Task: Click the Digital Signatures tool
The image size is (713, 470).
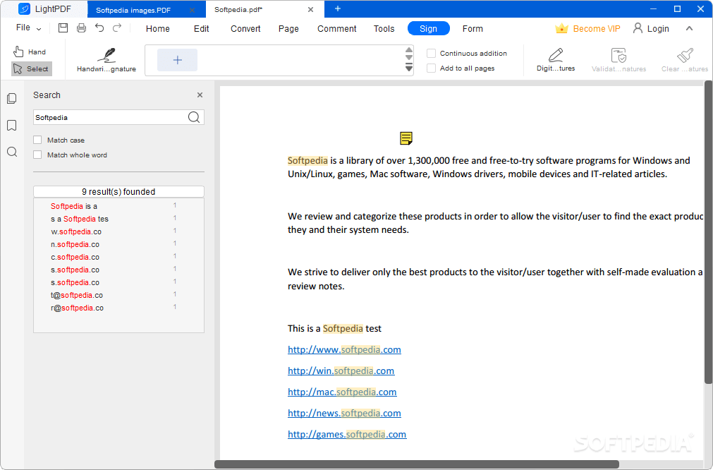Action: coord(555,59)
